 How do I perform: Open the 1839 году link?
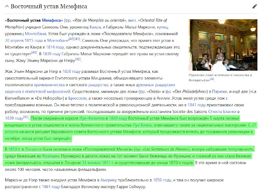[14, 118]
